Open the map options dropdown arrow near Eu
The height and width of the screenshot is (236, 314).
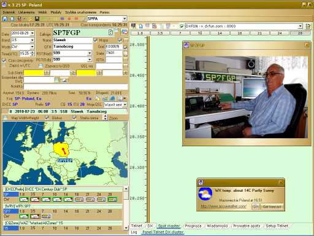(124, 98)
